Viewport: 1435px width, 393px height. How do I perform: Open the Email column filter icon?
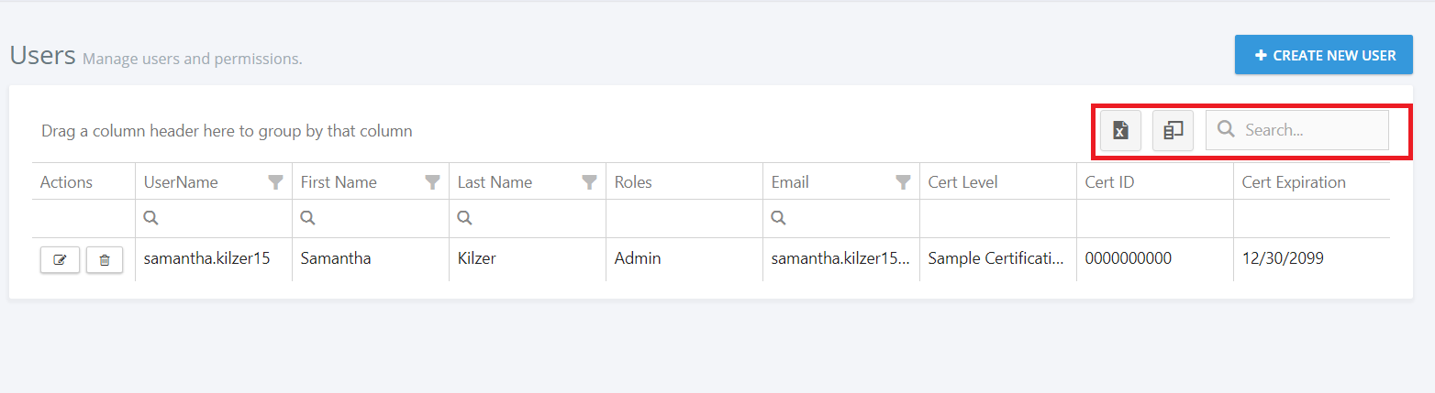[904, 182]
